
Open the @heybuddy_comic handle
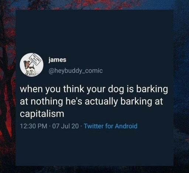tap(76, 71)
